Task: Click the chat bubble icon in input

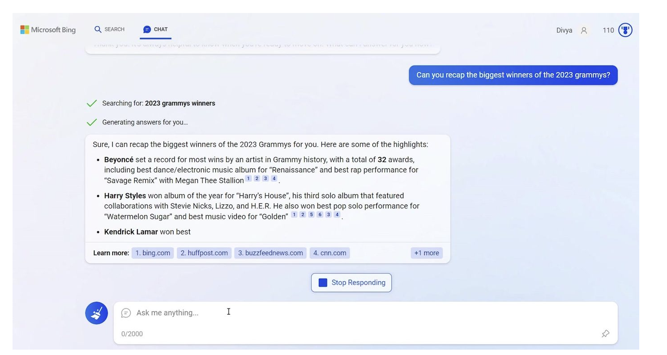Action: (126, 313)
